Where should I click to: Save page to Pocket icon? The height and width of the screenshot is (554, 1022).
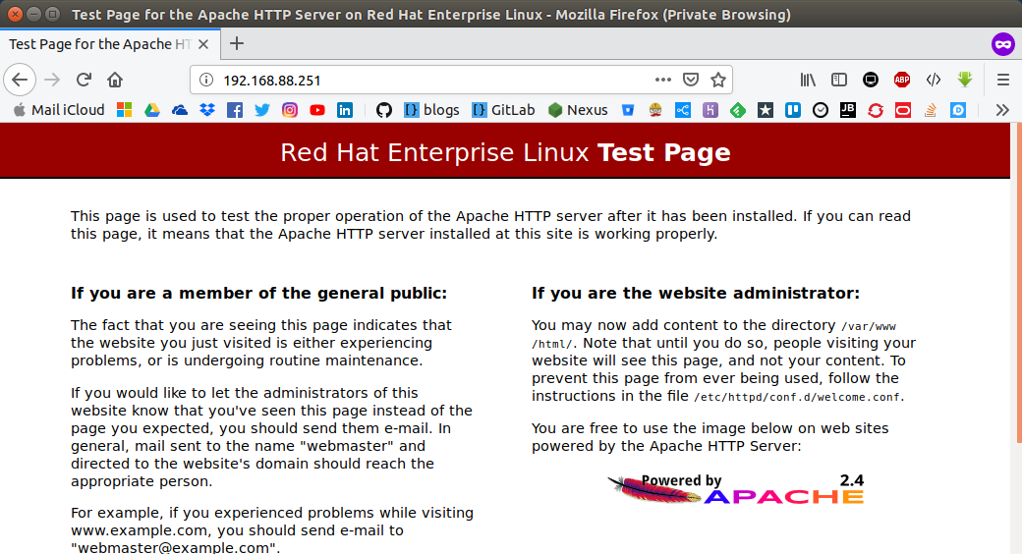pos(690,80)
